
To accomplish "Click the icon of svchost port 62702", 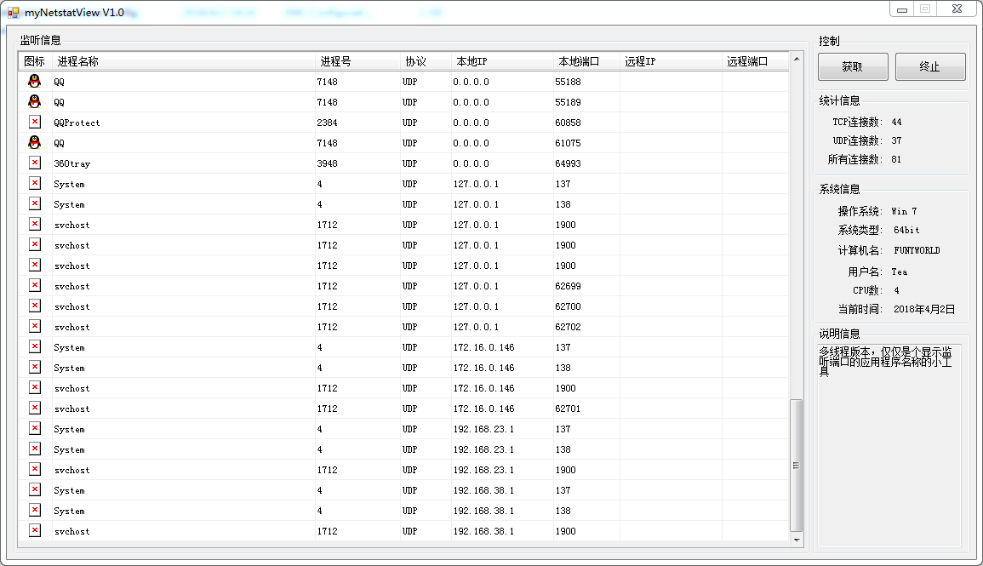I will click(x=35, y=326).
